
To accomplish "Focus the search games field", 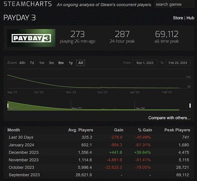I will [x=174, y=4].
